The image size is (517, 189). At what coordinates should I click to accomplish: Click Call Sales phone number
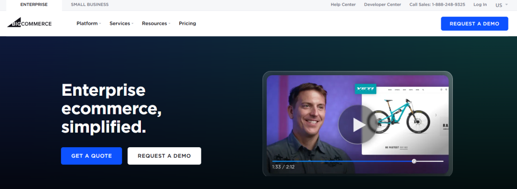coord(437,5)
